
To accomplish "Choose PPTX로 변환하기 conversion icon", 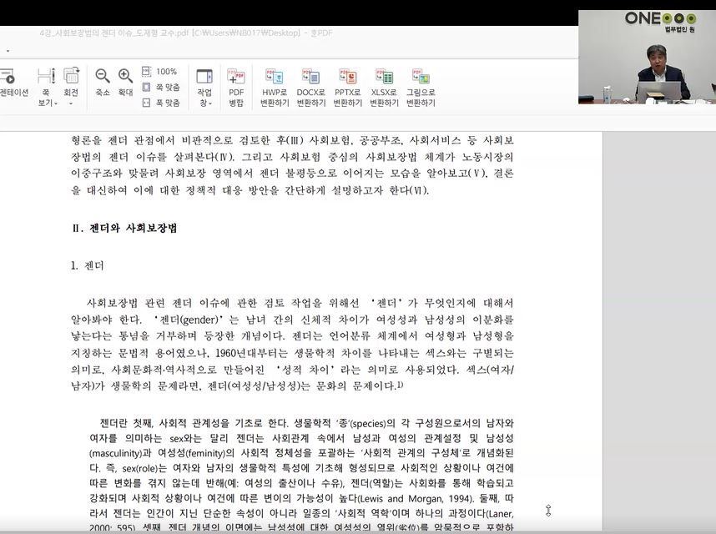I will (x=347, y=88).
